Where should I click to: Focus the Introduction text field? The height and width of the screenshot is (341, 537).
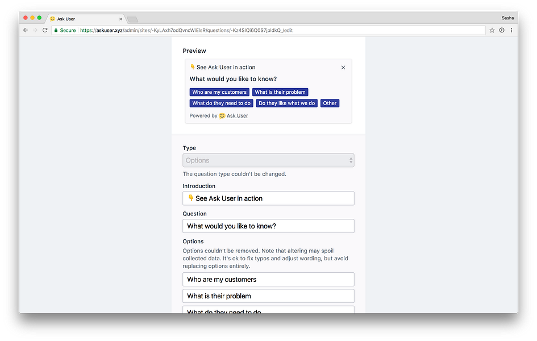(268, 198)
